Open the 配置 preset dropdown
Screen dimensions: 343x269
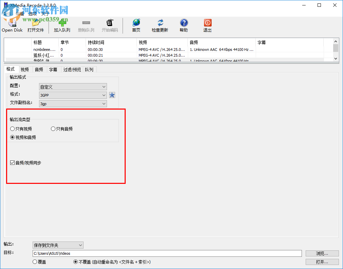[x=73, y=87]
